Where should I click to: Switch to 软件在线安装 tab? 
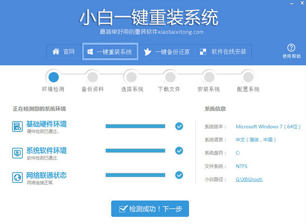(223, 51)
